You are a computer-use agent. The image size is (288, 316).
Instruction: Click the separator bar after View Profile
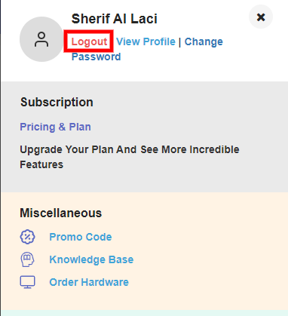180,41
